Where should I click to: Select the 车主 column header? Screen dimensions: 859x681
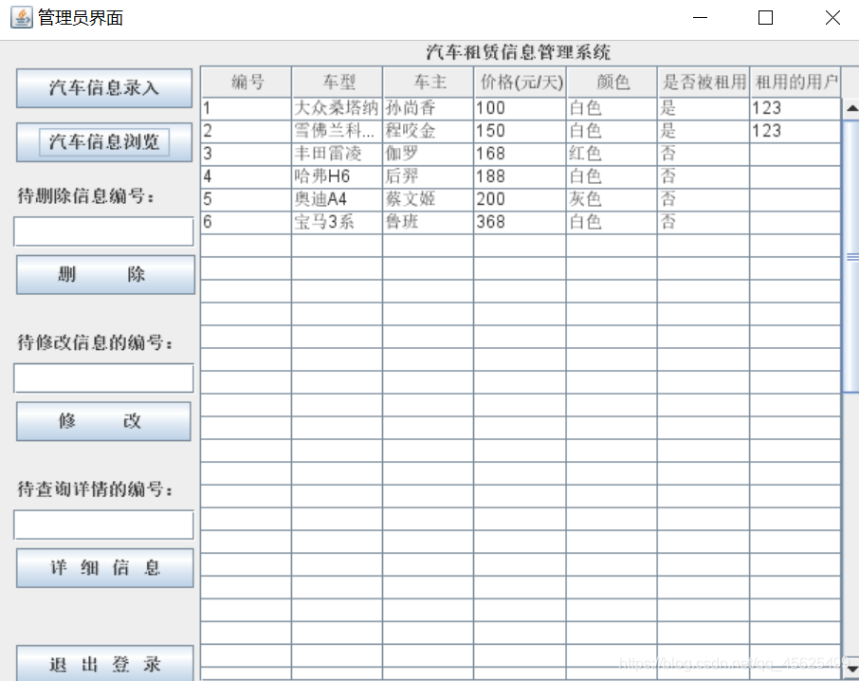point(429,83)
